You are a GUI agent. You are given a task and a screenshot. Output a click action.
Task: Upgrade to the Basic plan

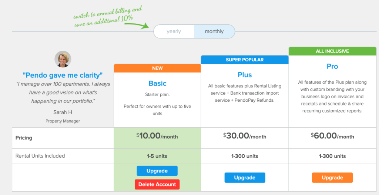(x=157, y=171)
